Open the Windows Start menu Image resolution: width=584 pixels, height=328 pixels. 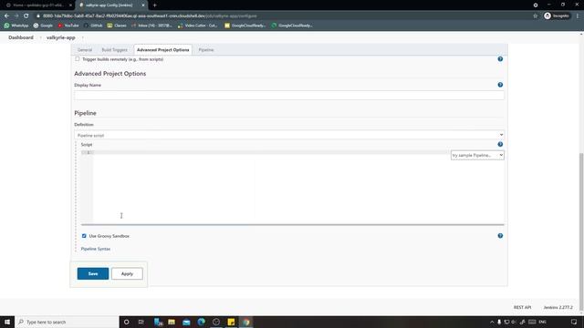tap(7, 322)
